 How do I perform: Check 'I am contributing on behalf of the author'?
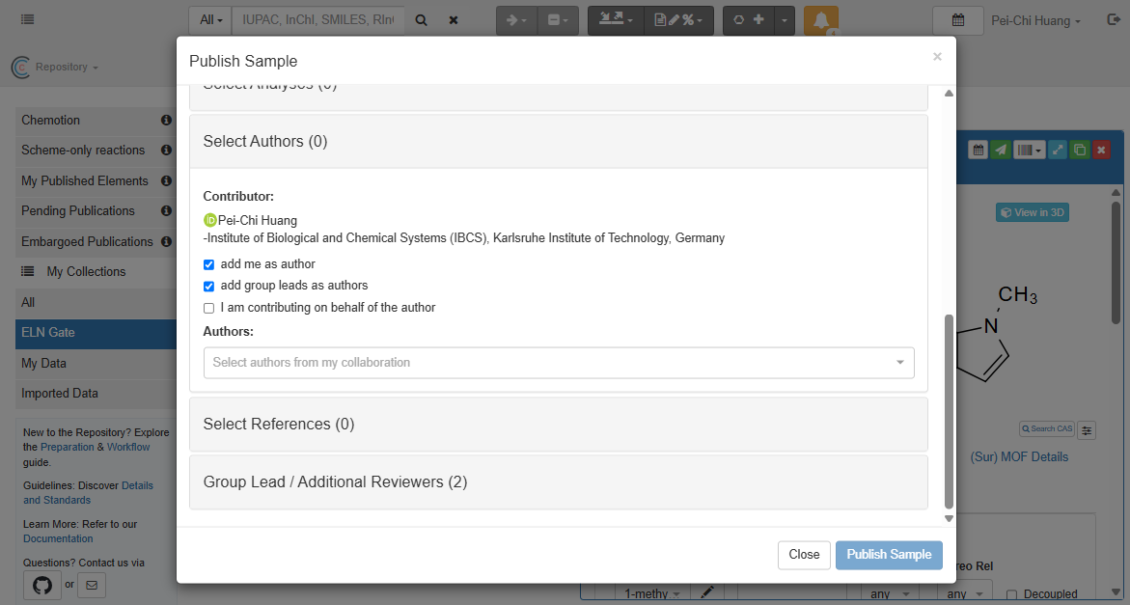pyautogui.click(x=209, y=309)
